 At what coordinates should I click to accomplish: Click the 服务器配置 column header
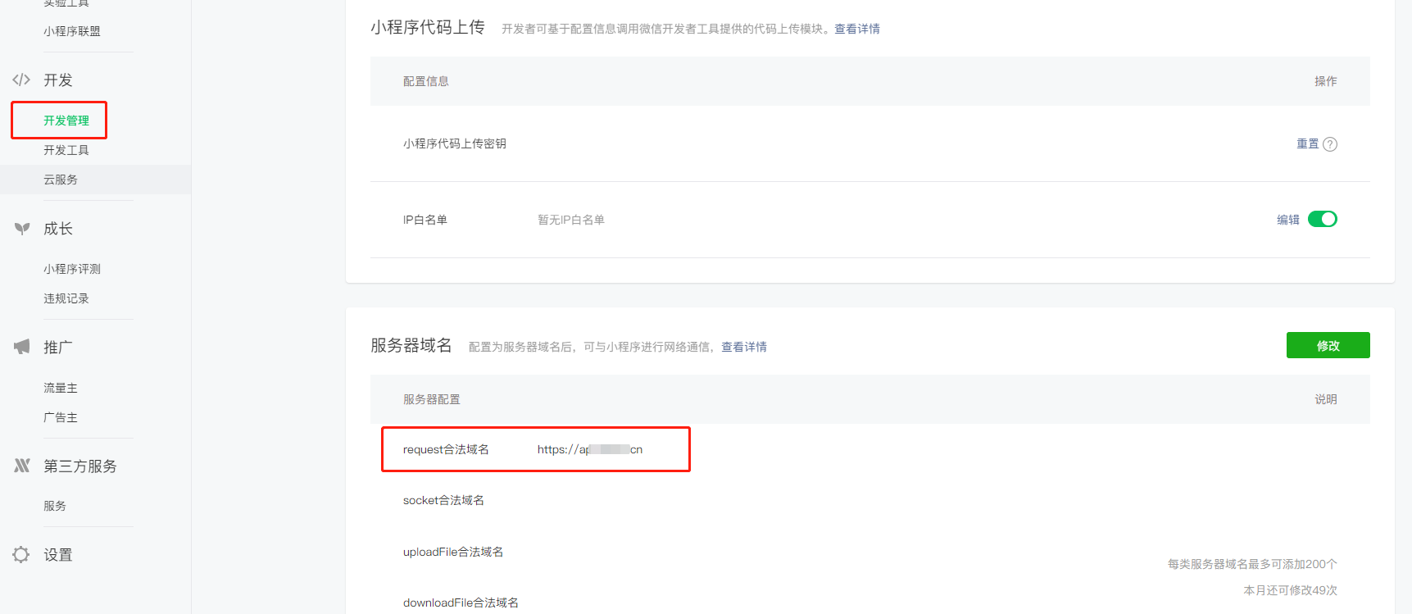pyautogui.click(x=432, y=399)
